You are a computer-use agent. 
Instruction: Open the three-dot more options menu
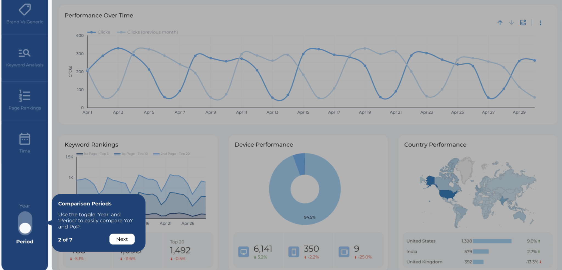pos(541,23)
